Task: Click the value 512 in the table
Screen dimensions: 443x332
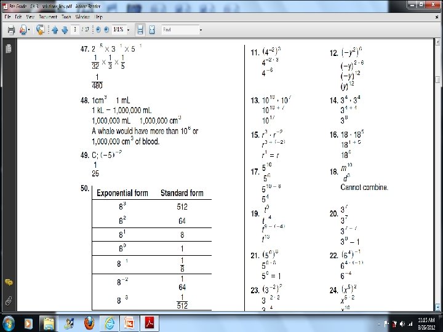Action: coord(182,207)
